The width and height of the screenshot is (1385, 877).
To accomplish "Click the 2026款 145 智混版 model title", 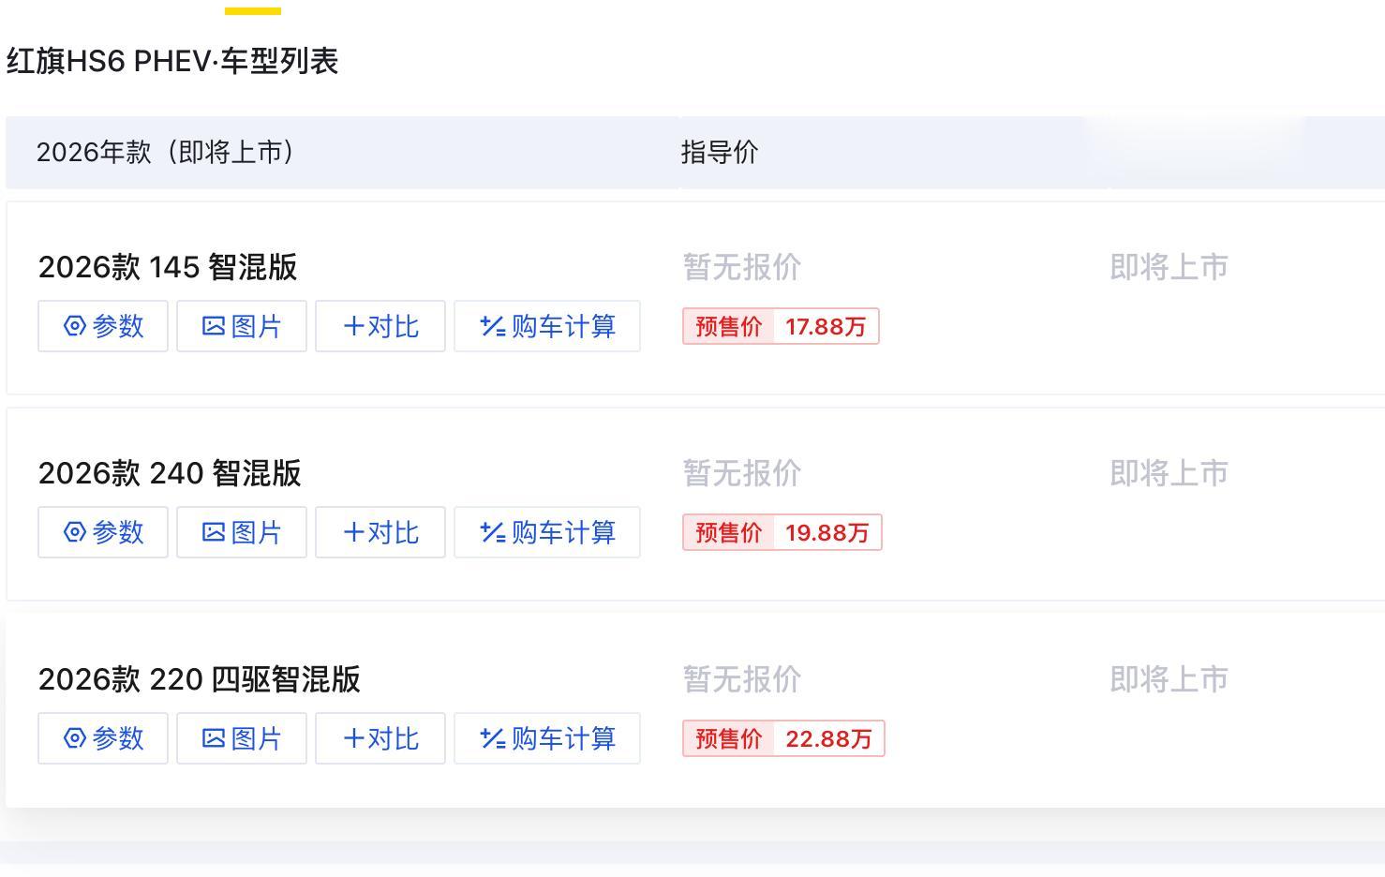I will click(168, 267).
